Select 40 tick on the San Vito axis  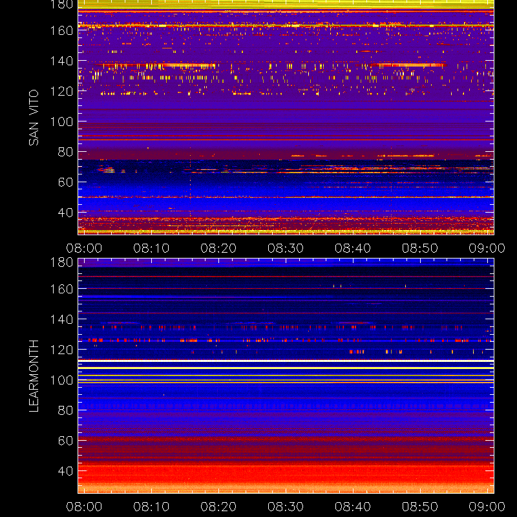(65, 213)
